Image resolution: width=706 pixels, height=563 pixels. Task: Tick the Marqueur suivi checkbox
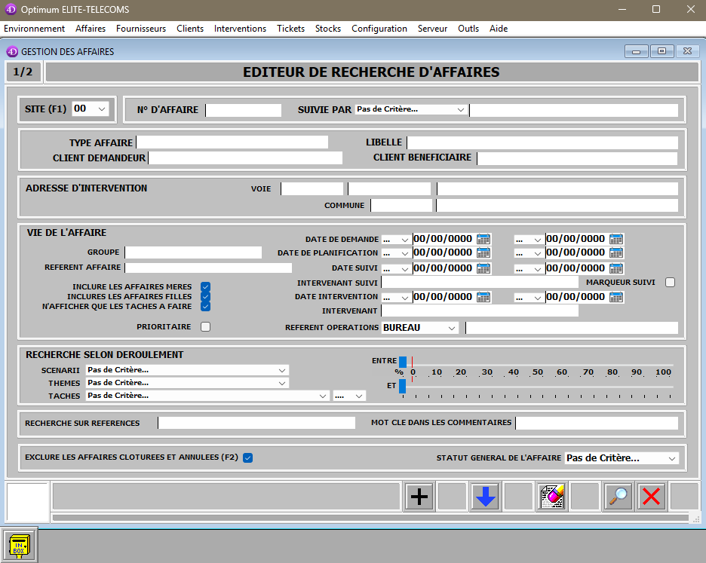coord(670,283)
